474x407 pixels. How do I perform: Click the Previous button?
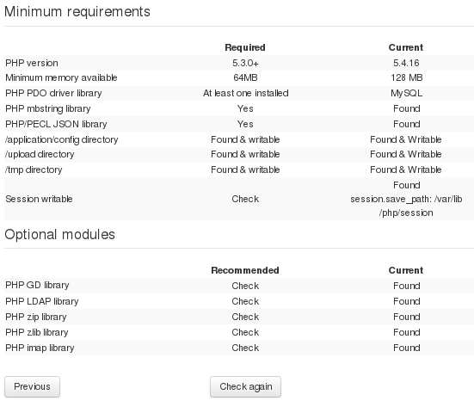(32, 386)
